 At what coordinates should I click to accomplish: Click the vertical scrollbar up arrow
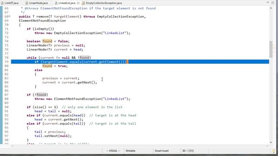click(x=271, y=8)
